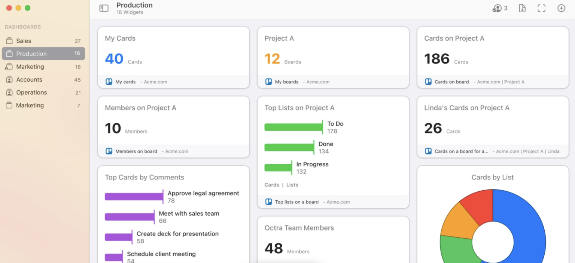Viewport: 575px width, 263px height.
Task: Click the board icon on the My Cards widget
Action: tap(109, 81)
